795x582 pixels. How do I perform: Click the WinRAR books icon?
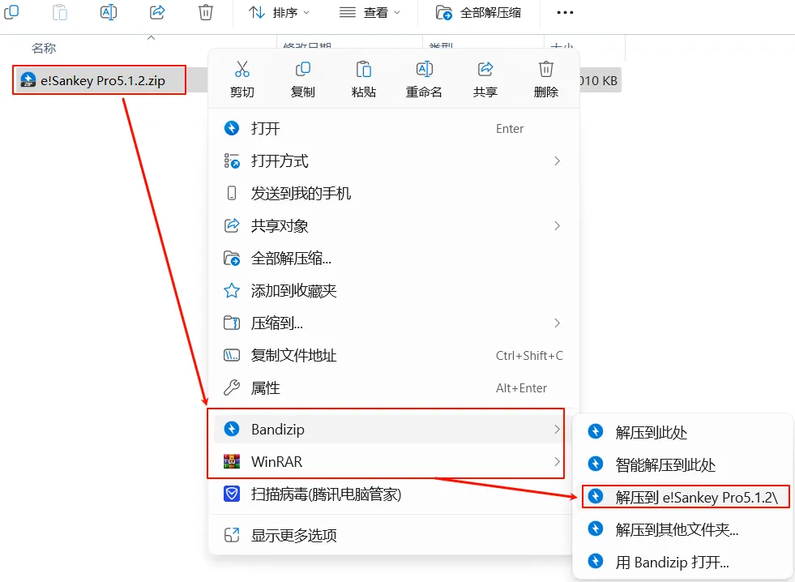[232, 461]
